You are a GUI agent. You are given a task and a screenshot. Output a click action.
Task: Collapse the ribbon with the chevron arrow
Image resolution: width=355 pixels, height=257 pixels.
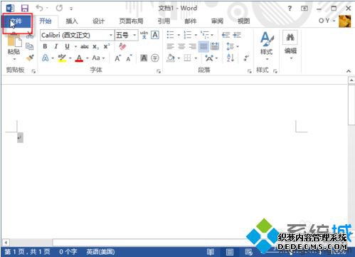point(349,71)
